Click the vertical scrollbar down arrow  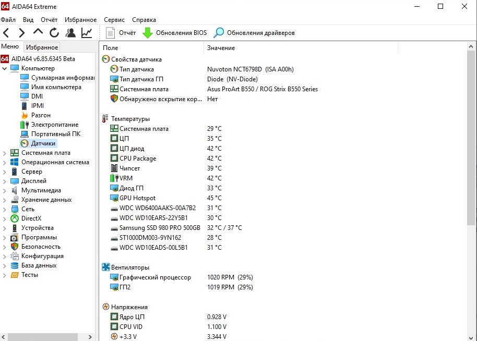click(x=471, y=337)
